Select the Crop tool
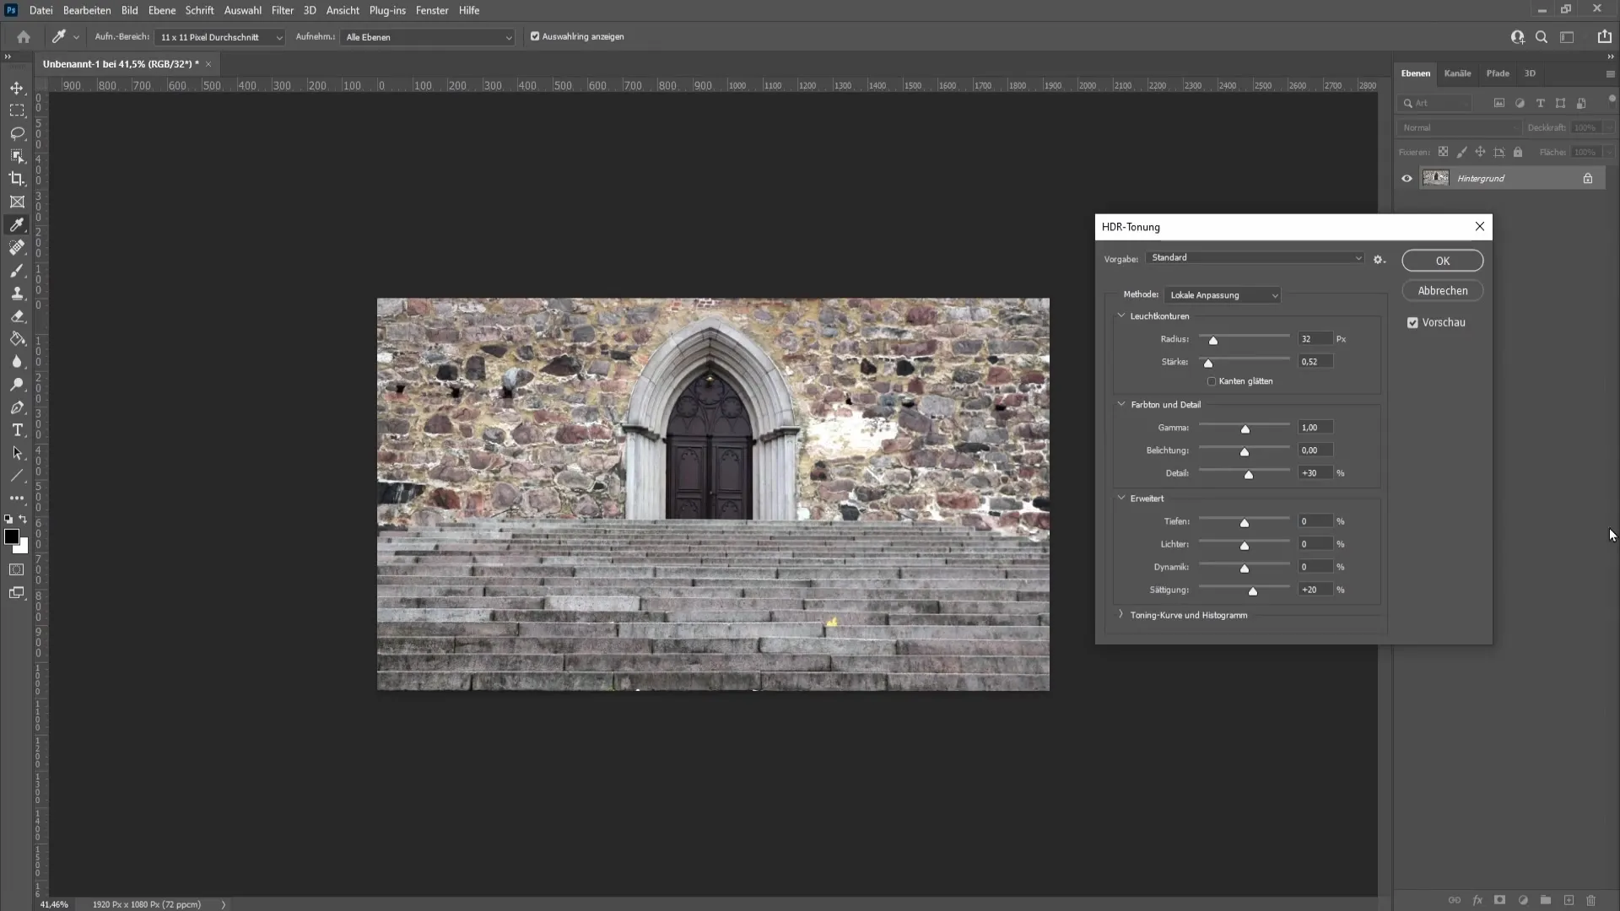Image resolution: width=1620 pixels, height=911 pixels. 18,179
